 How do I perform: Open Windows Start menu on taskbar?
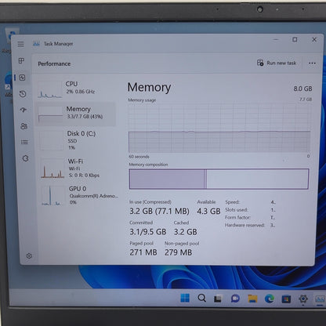[185, 298]
